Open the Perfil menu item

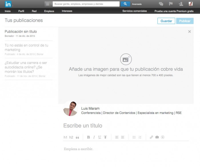pyautogui.click(x=21, y=11)
